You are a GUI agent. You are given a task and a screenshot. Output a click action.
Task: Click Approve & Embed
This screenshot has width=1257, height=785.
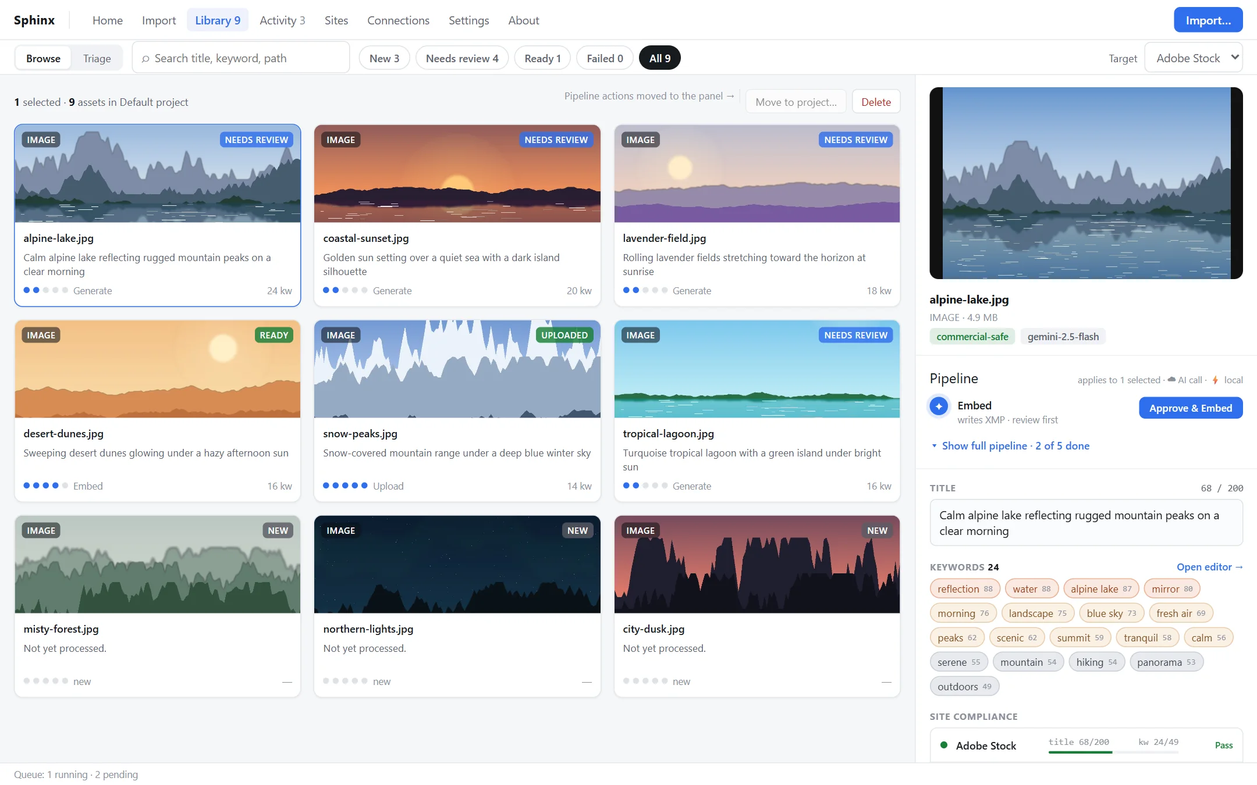(x=1191, y=408)
